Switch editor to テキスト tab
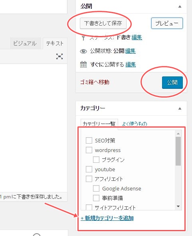192x236 pixels. [55, 43]
